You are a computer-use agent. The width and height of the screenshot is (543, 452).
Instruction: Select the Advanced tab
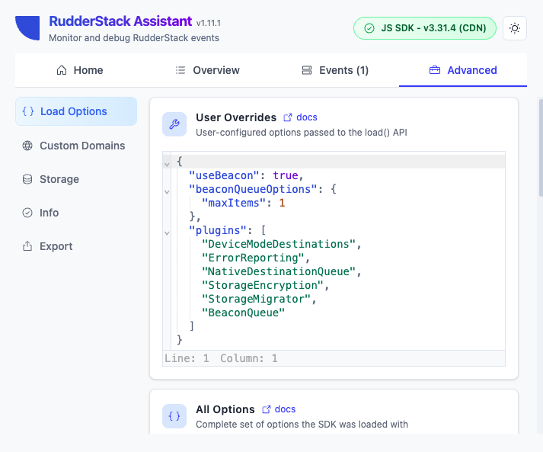point(463,70)
